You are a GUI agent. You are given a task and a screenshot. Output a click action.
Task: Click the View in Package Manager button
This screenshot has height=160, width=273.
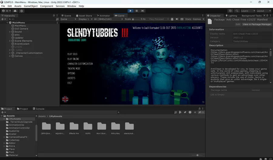click(x=257, y=24)
